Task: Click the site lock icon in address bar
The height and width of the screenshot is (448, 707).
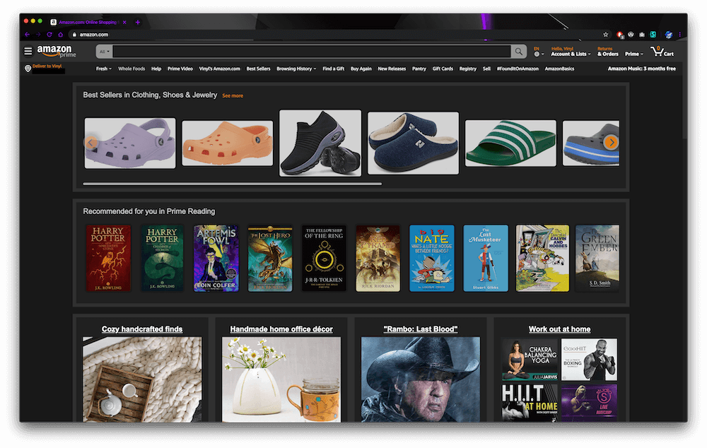Action: [74, 34]
